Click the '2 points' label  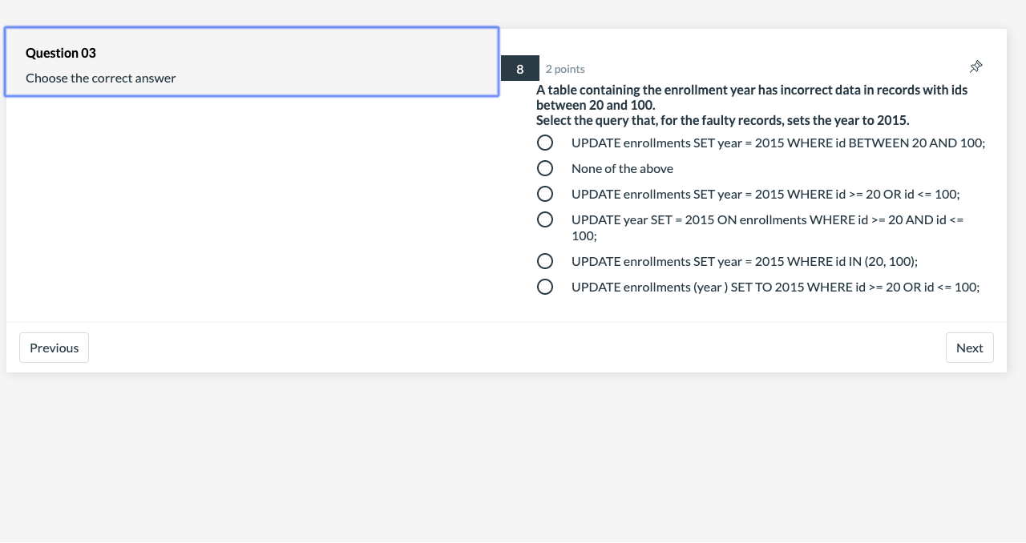(564, 69)
